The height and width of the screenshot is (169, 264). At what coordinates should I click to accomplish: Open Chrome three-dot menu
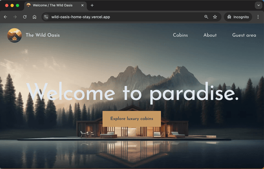tap(258, 17)
